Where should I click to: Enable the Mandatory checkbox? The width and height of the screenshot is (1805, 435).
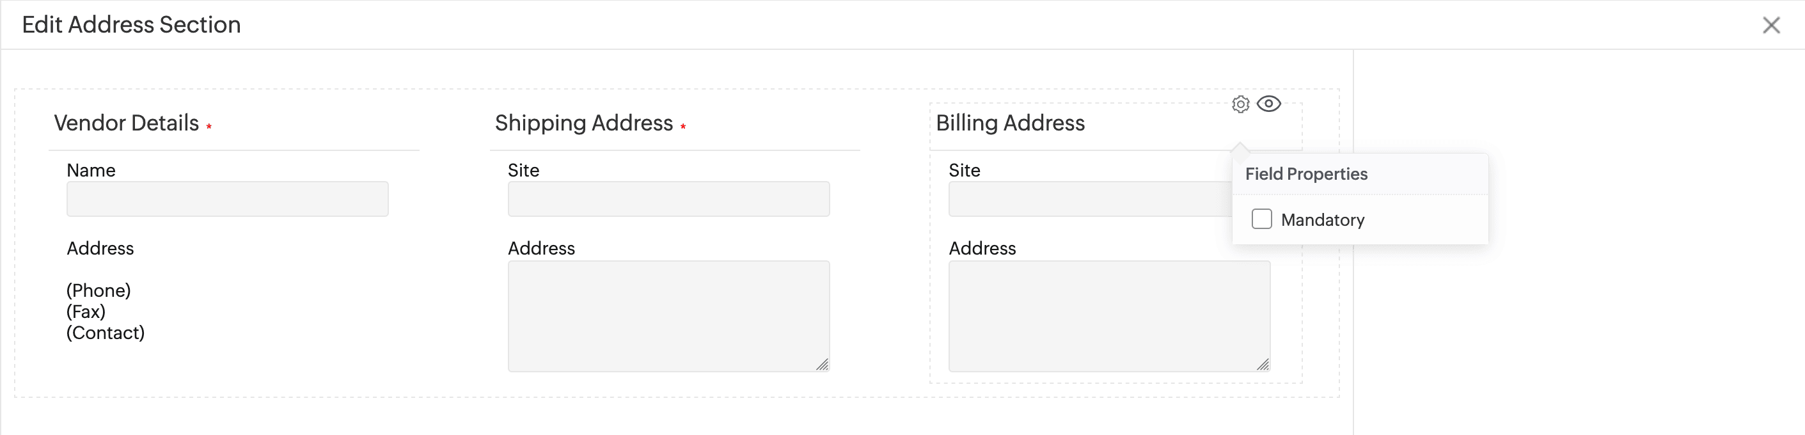(1261, 219)
